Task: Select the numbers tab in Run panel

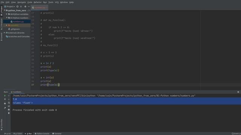Action: pyautogui.click(x=17, y=92)
